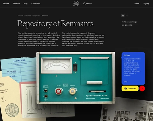153x121 pixels.
Task: Open the Explore nav item
Action: coord(6,4)
